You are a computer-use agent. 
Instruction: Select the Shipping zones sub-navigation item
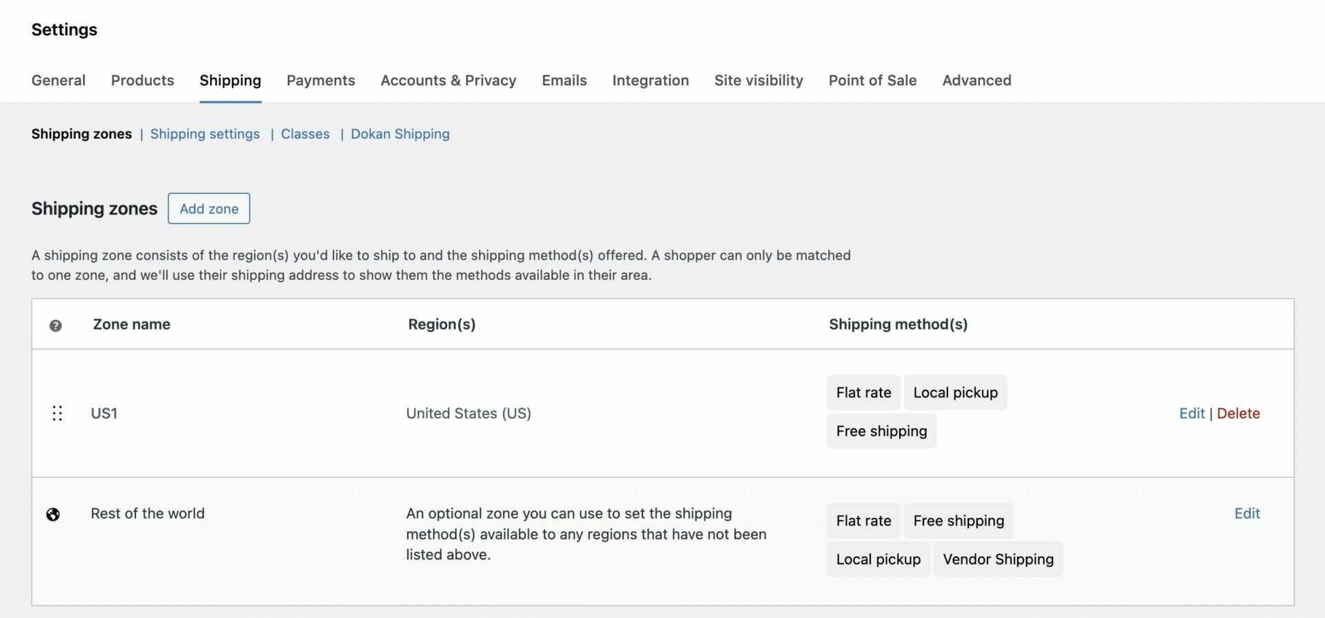tap(81, 134)
